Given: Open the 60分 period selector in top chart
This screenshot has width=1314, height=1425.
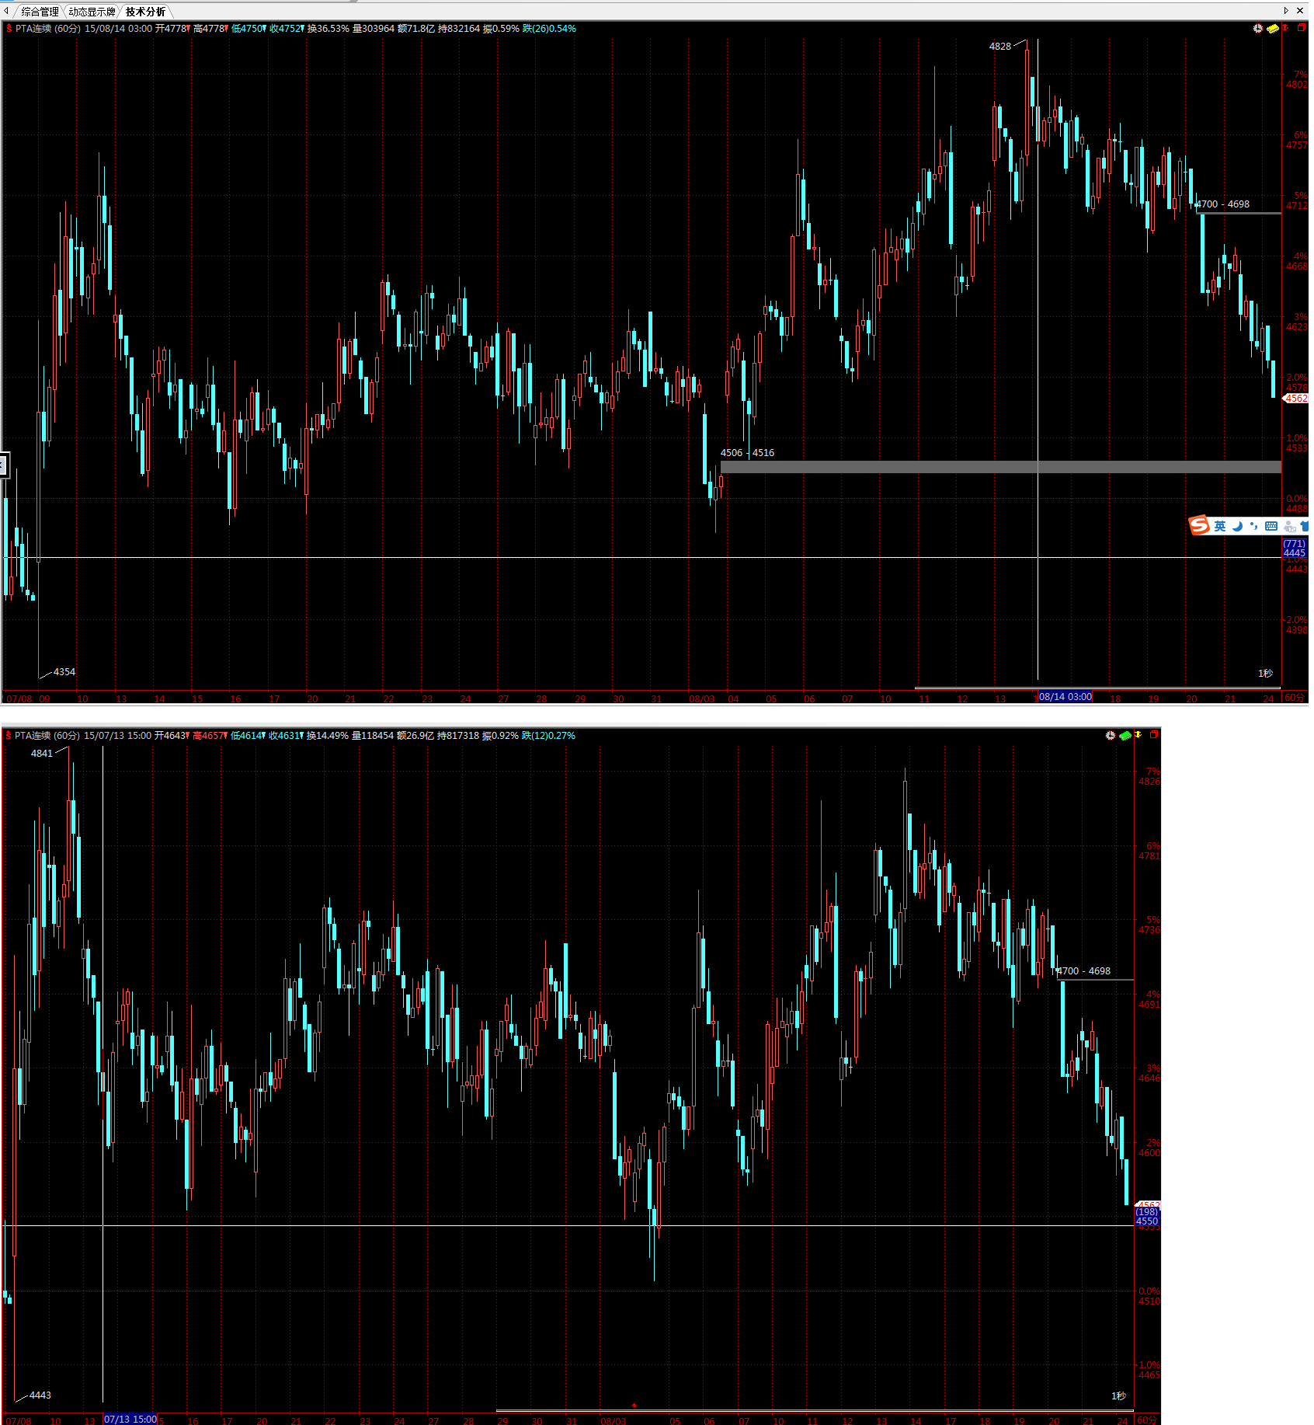Looking at the screenshot, I should [1295, 698].
